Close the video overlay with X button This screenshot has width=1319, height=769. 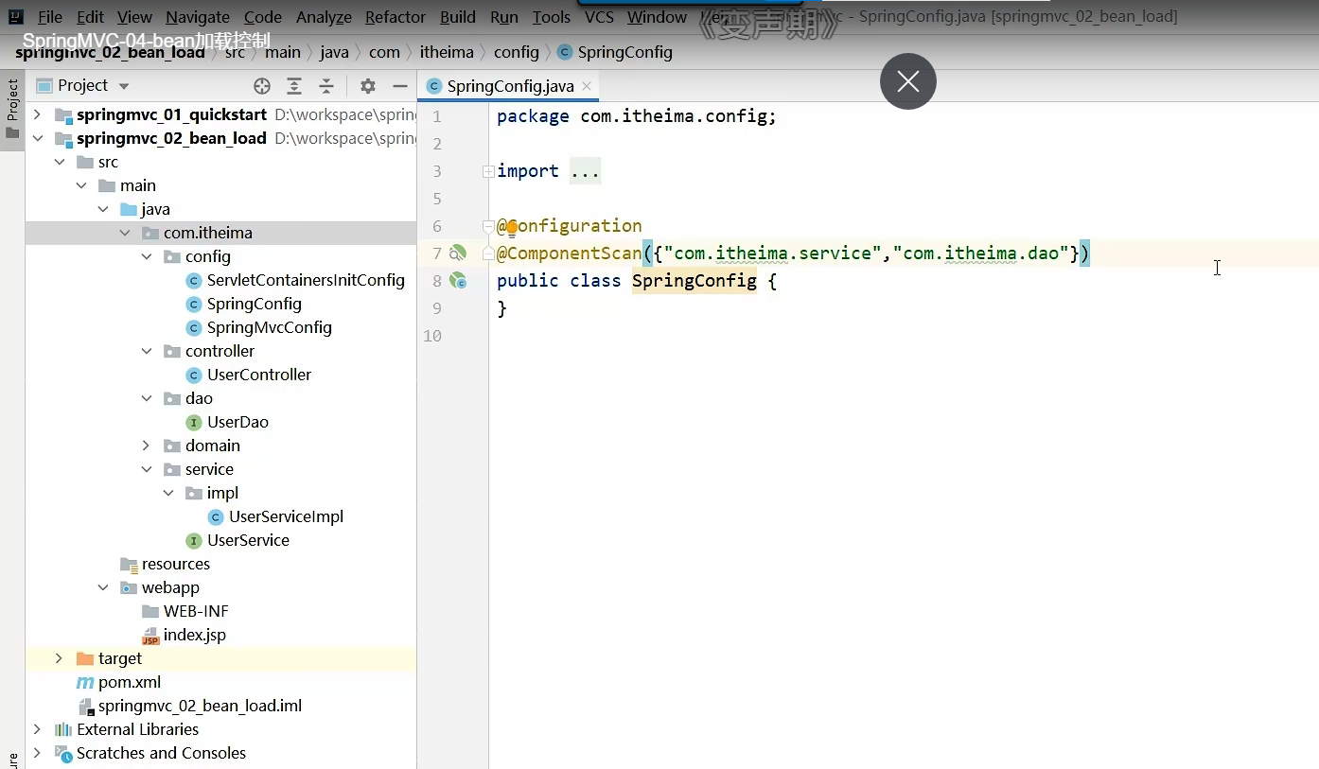[908, 81]
